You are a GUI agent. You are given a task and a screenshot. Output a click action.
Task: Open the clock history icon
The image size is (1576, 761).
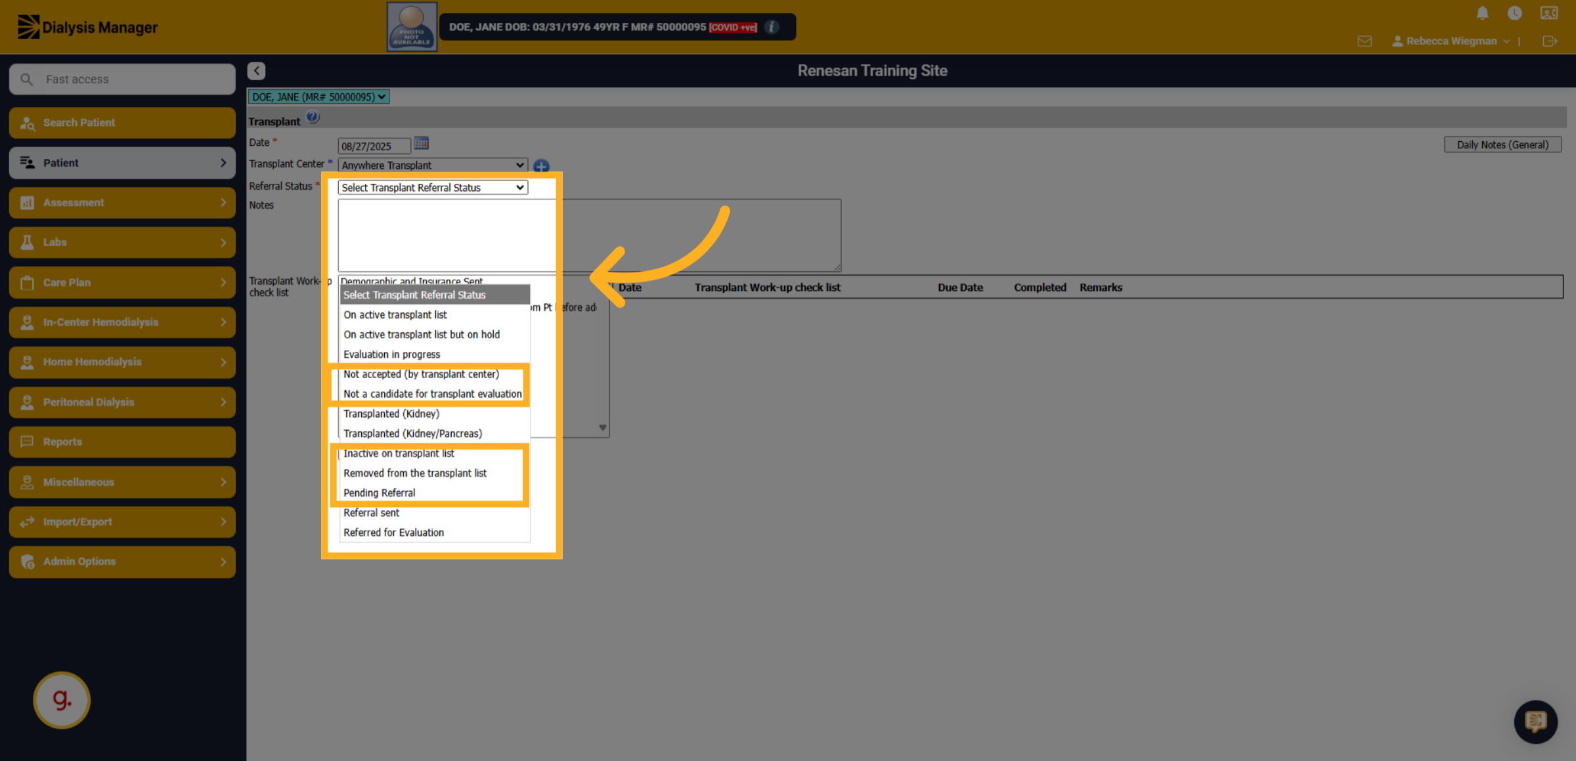tap(1514, 13)
